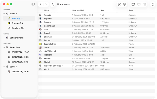Select the Comms.nam file name
Viewport: 157px width, 99px height.
tap(50, 26)
